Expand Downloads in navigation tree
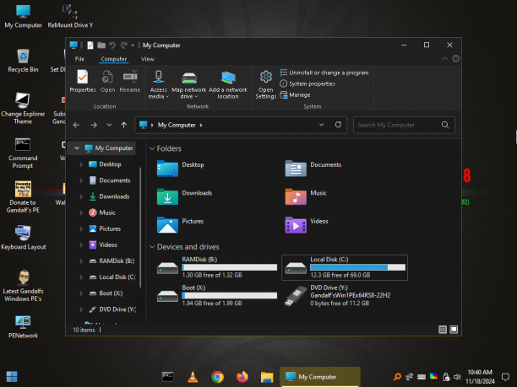 [x=81, y=196]
